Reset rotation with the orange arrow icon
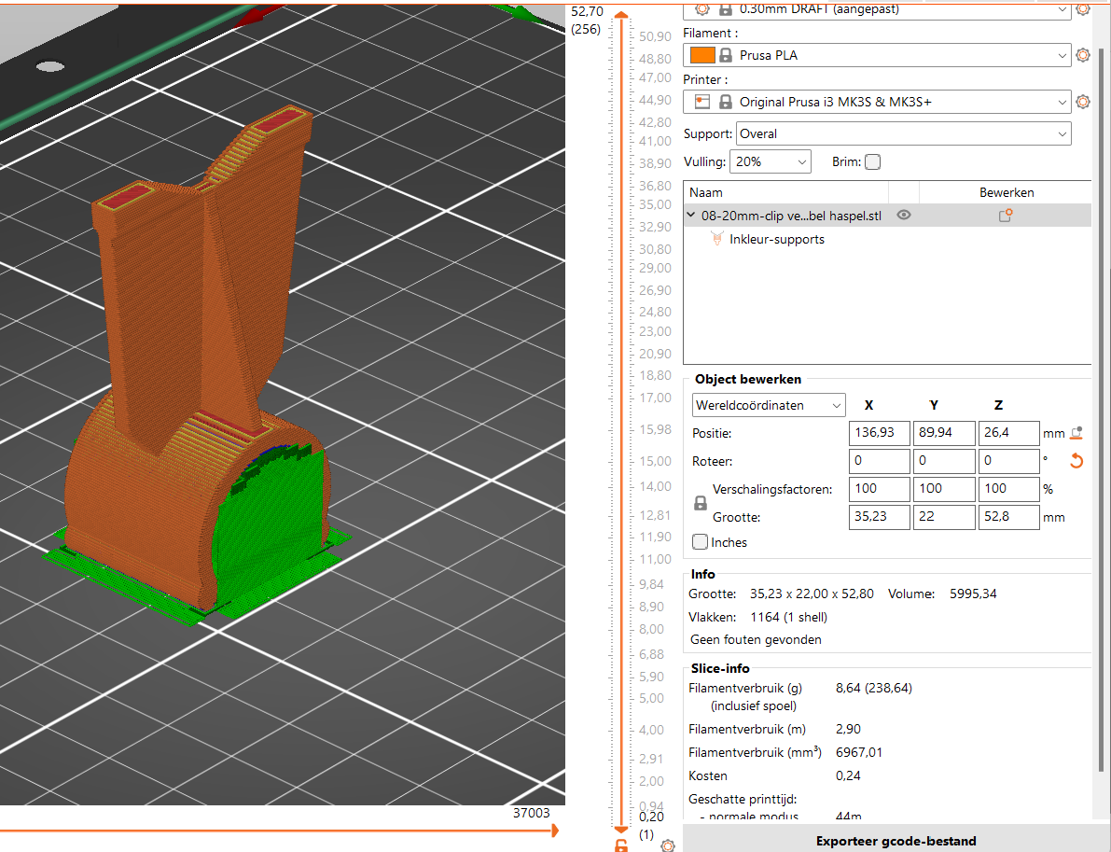Viewport: 1111px width, 852px height. point(1076,461)
